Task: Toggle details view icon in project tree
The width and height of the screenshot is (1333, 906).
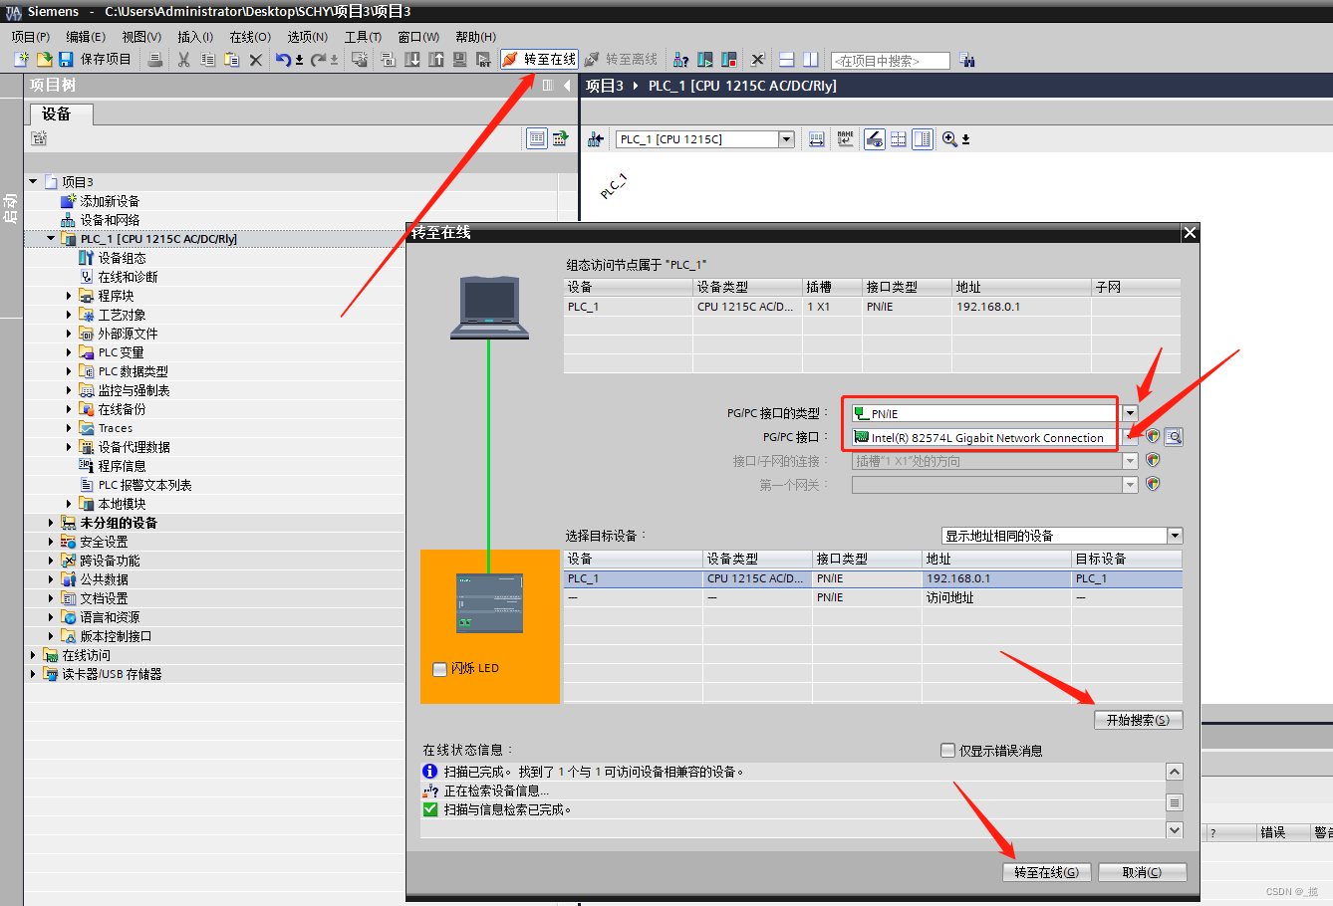Action: pos(537,138)
